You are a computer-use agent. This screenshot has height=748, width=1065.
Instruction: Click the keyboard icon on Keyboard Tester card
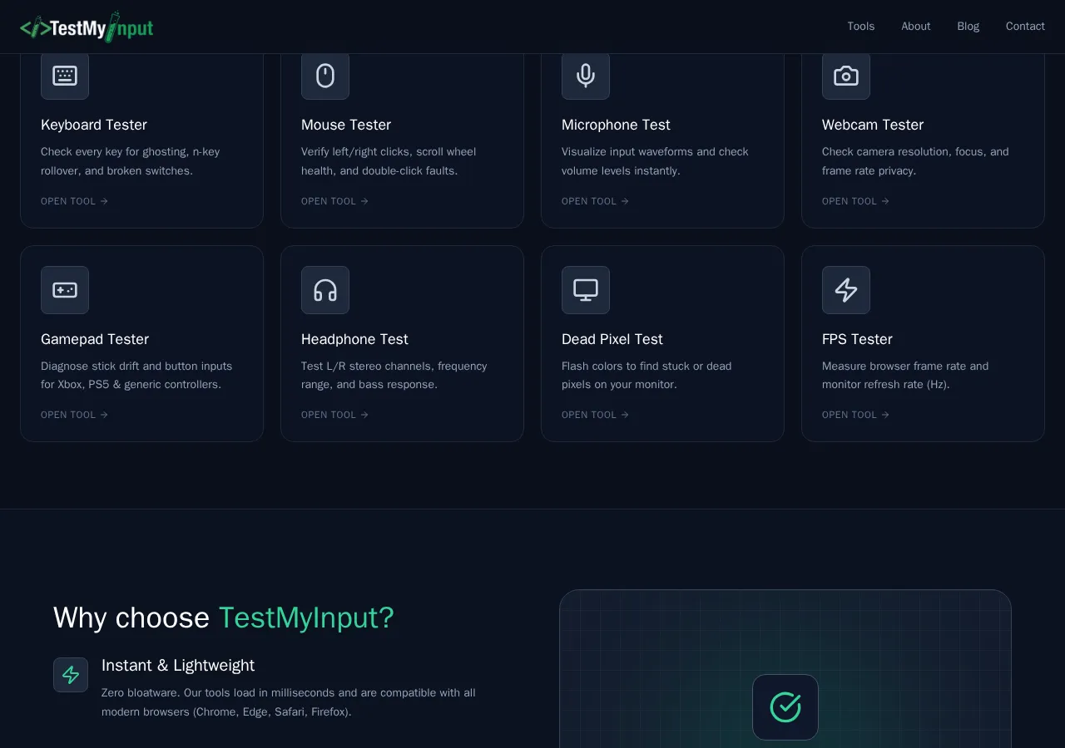pos(65,76)
